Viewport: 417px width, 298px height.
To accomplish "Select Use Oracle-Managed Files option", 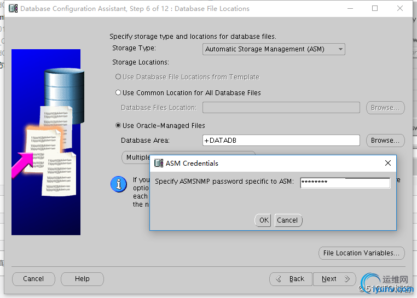I will pos(118,126).
